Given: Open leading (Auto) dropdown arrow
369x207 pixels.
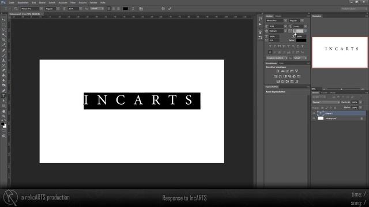Looking at the screenshot, I should pyautogui.click(x=306, y=26).
